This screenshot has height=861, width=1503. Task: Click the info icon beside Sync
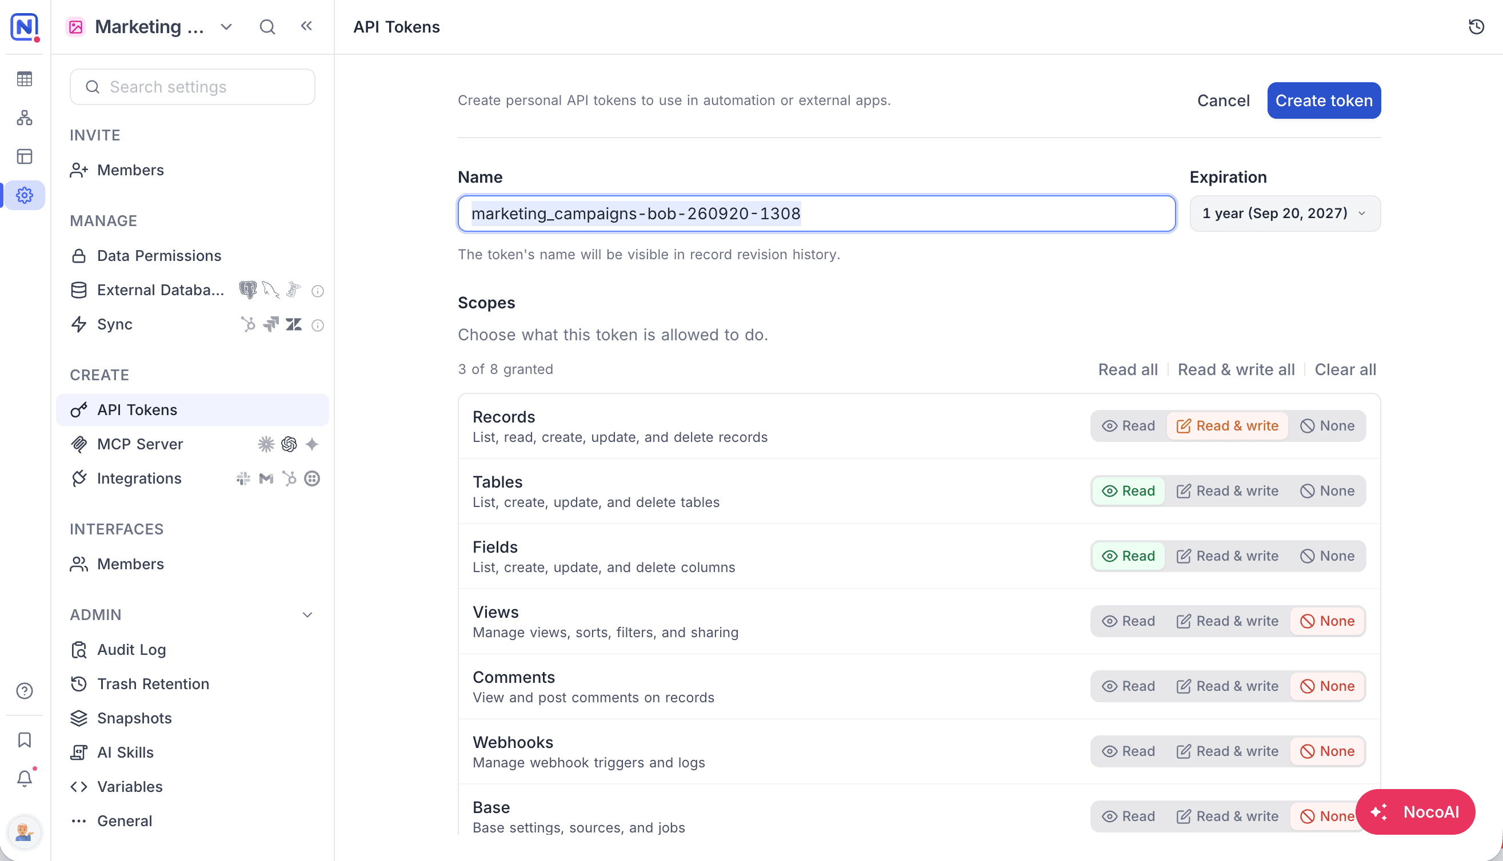[318, 325]
